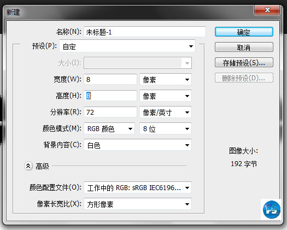Image resolution: width=287 pixels, height=230 pixels.
Task: Open the bit depth dropdown 8 位
Action: click(166, 128)
